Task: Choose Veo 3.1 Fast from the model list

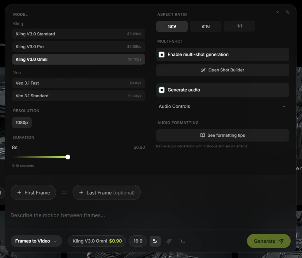Action: coord(78,83)
